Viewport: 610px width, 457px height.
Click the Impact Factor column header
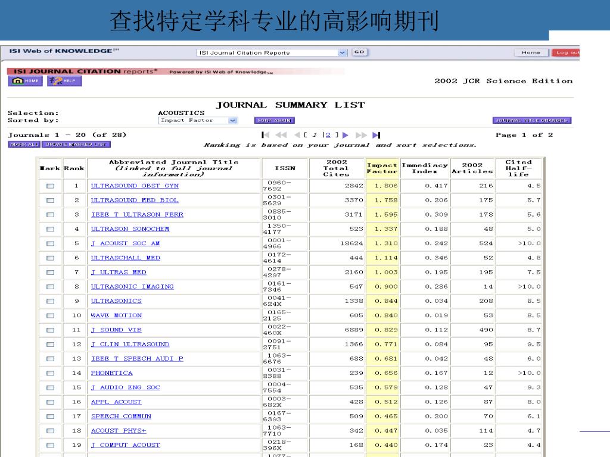[x=382, y=168]
